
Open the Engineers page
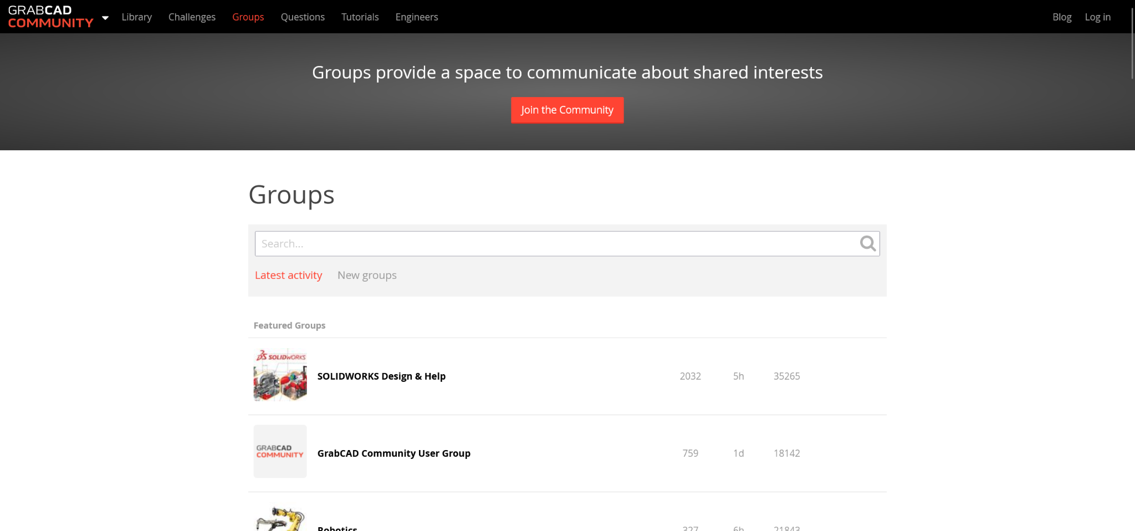[417, 17]
